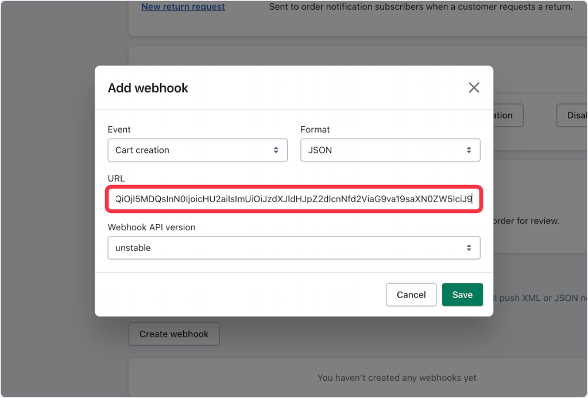
Task: Close the Add webhook dialog
Action: 474,88
